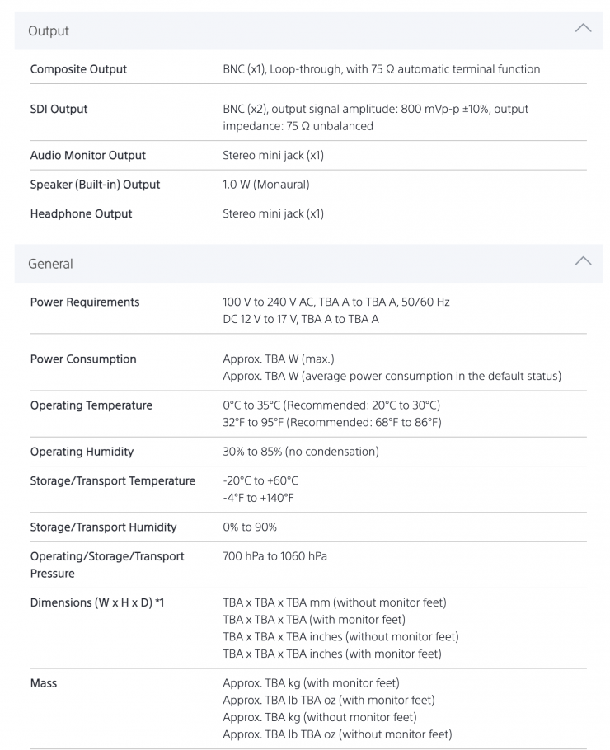Click the Operating/Storage/Transport Pressure label
Viewport: 610px width, 750px height.
(106, 565)
